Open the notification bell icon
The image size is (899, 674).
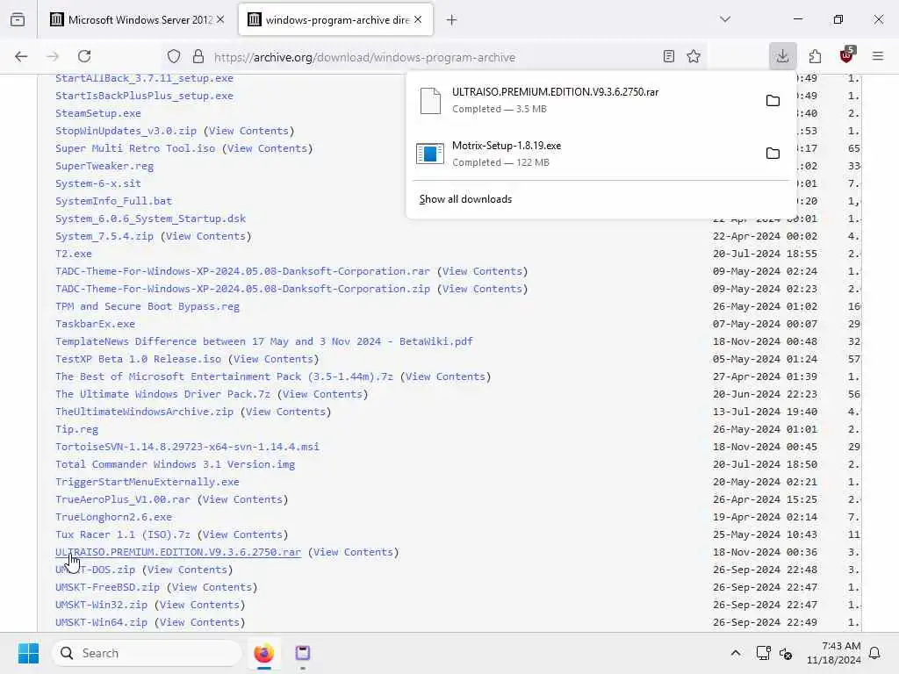[874, 653]
